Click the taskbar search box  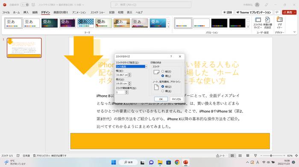pyautogui.click(x=128, y=162)
